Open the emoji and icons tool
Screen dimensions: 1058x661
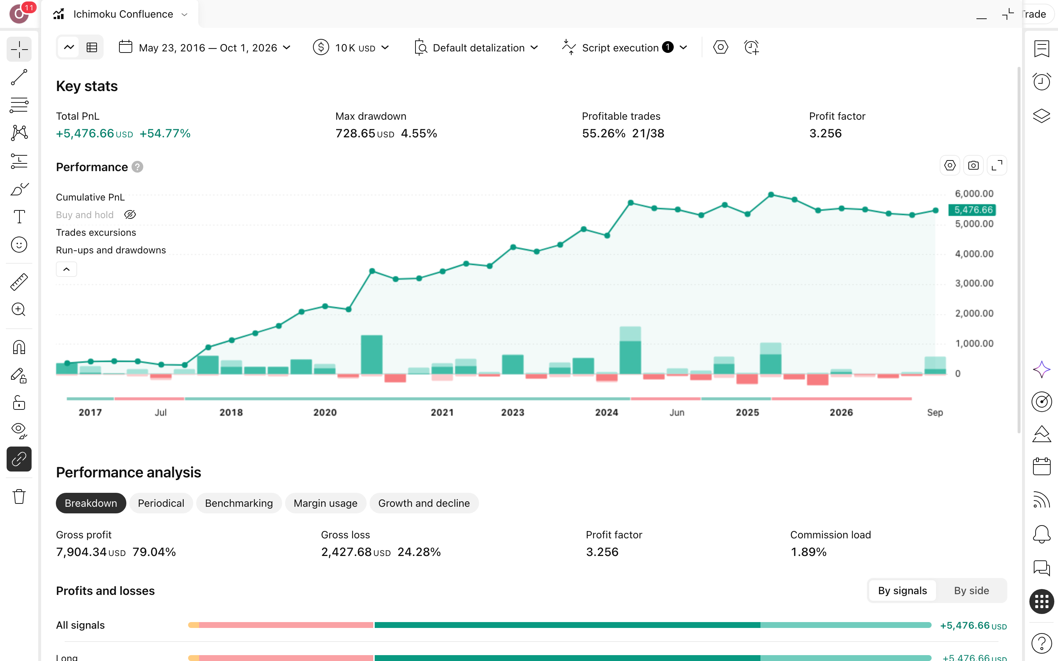coord(19,245)
